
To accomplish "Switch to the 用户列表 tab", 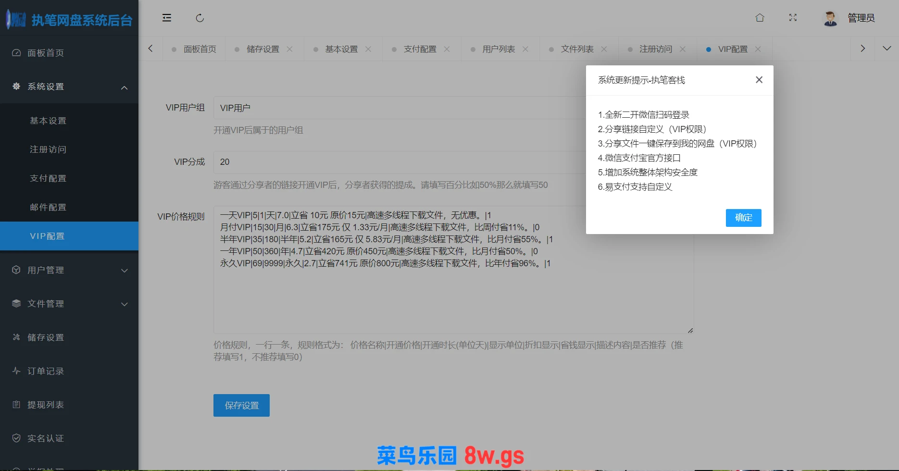I will 498,49.
